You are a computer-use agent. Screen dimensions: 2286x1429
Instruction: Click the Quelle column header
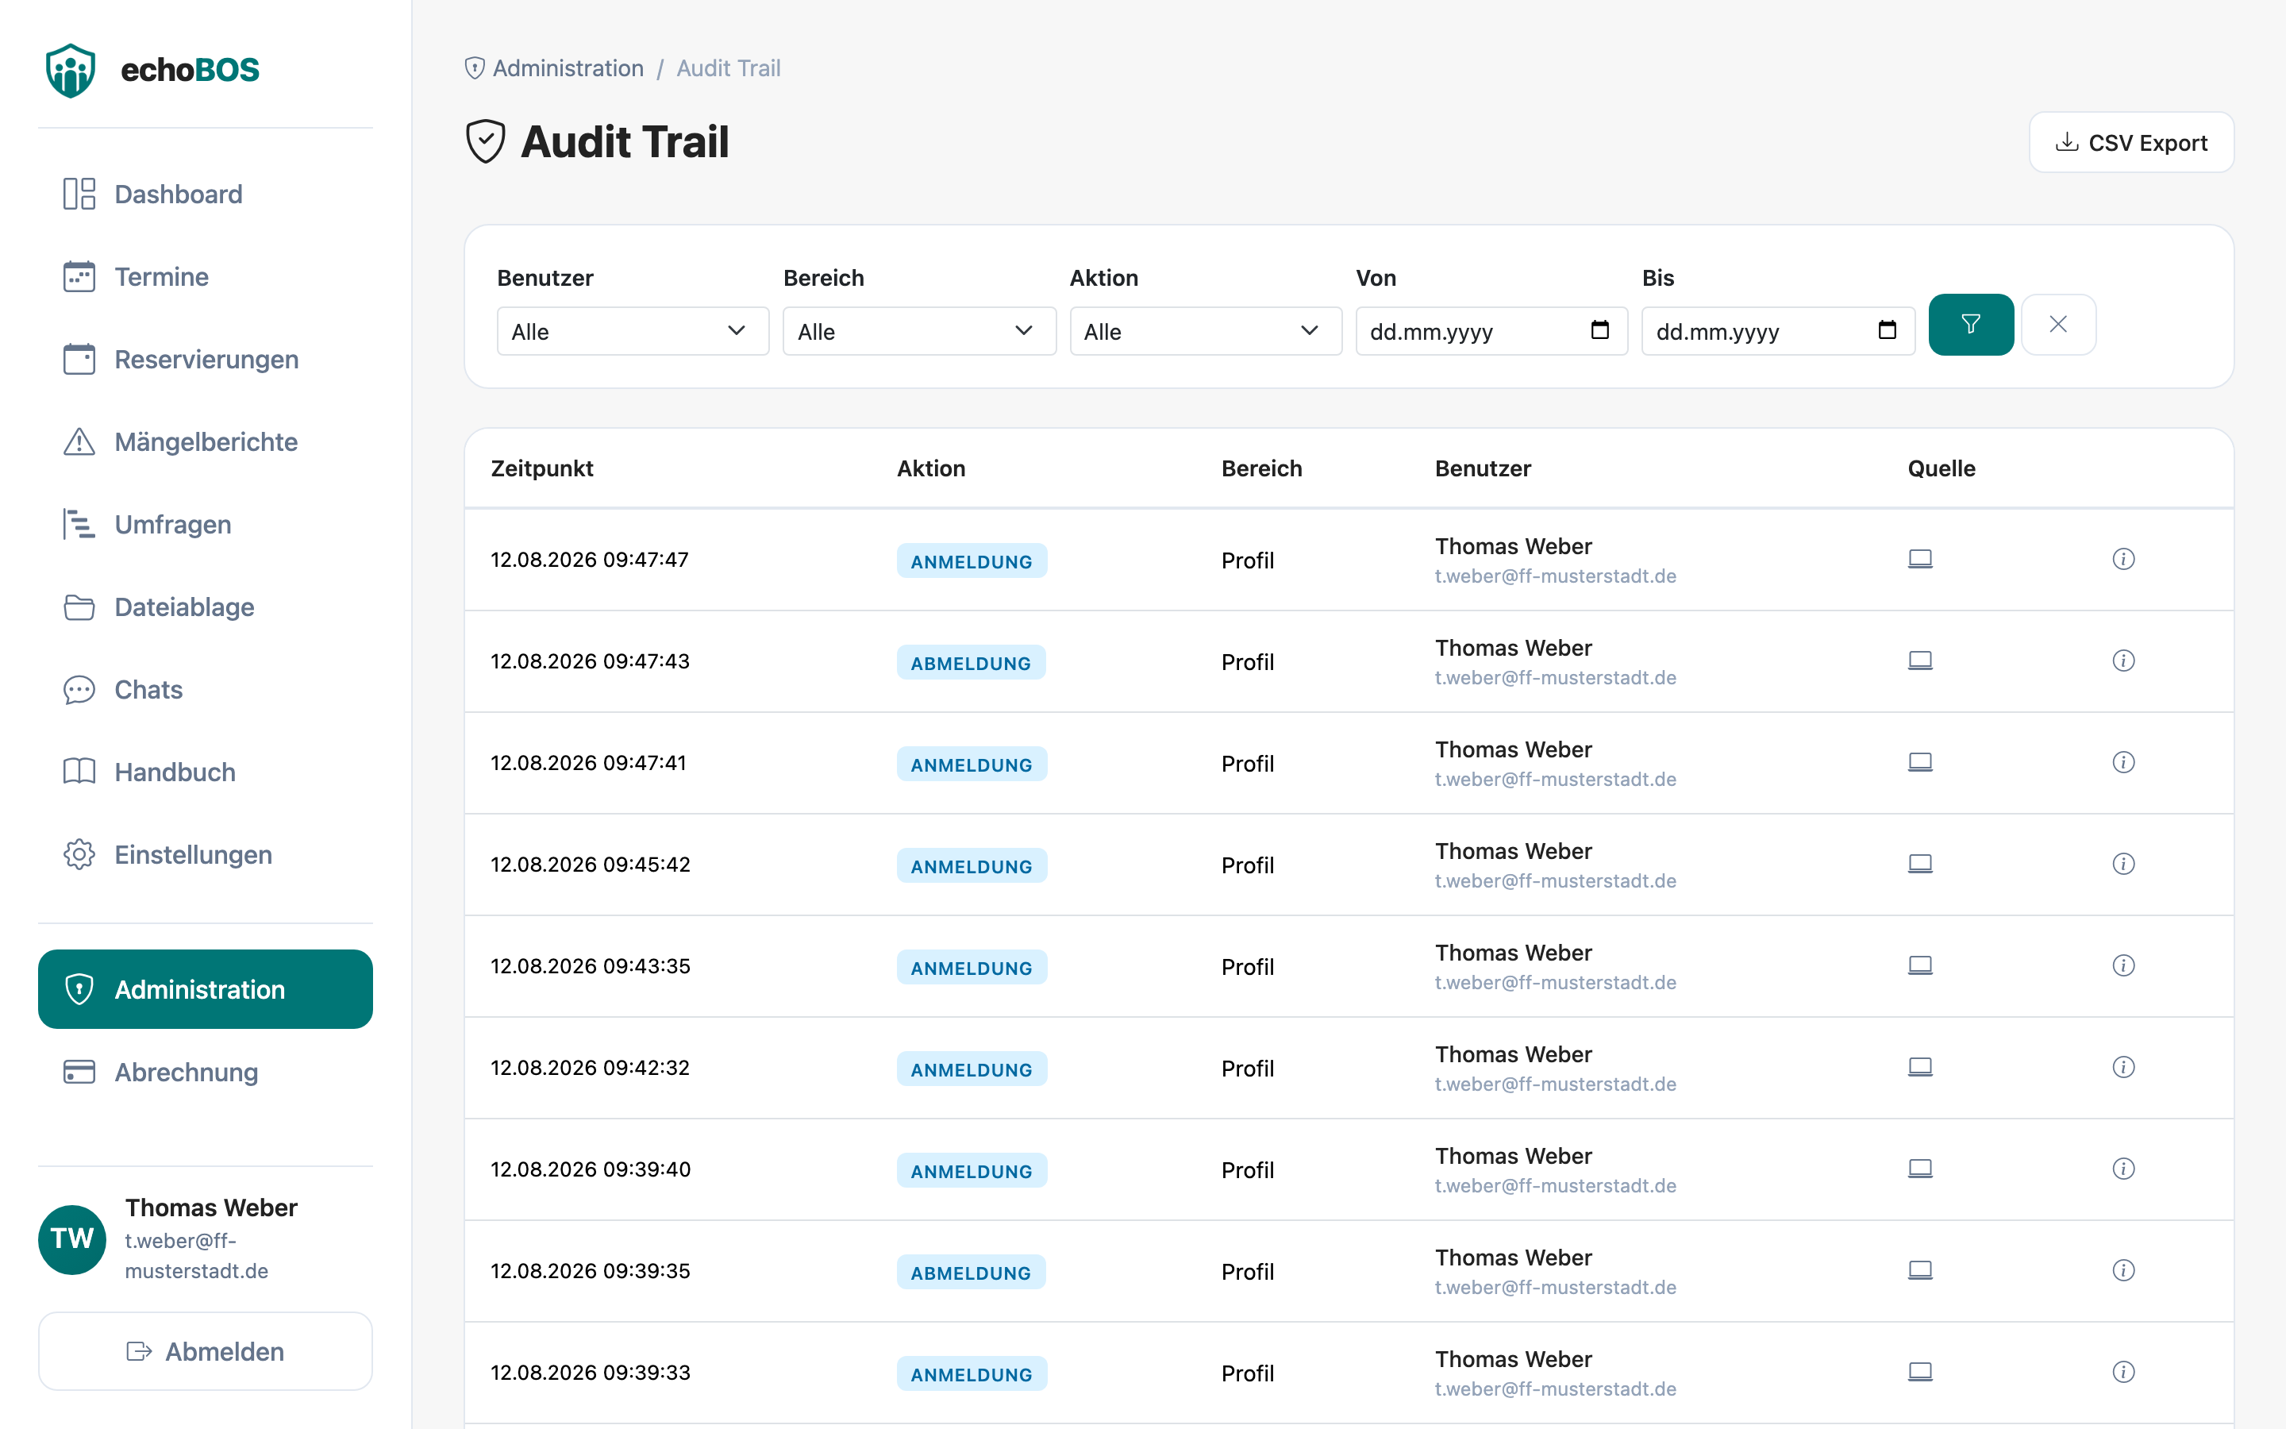click(x=1942, y=468)
